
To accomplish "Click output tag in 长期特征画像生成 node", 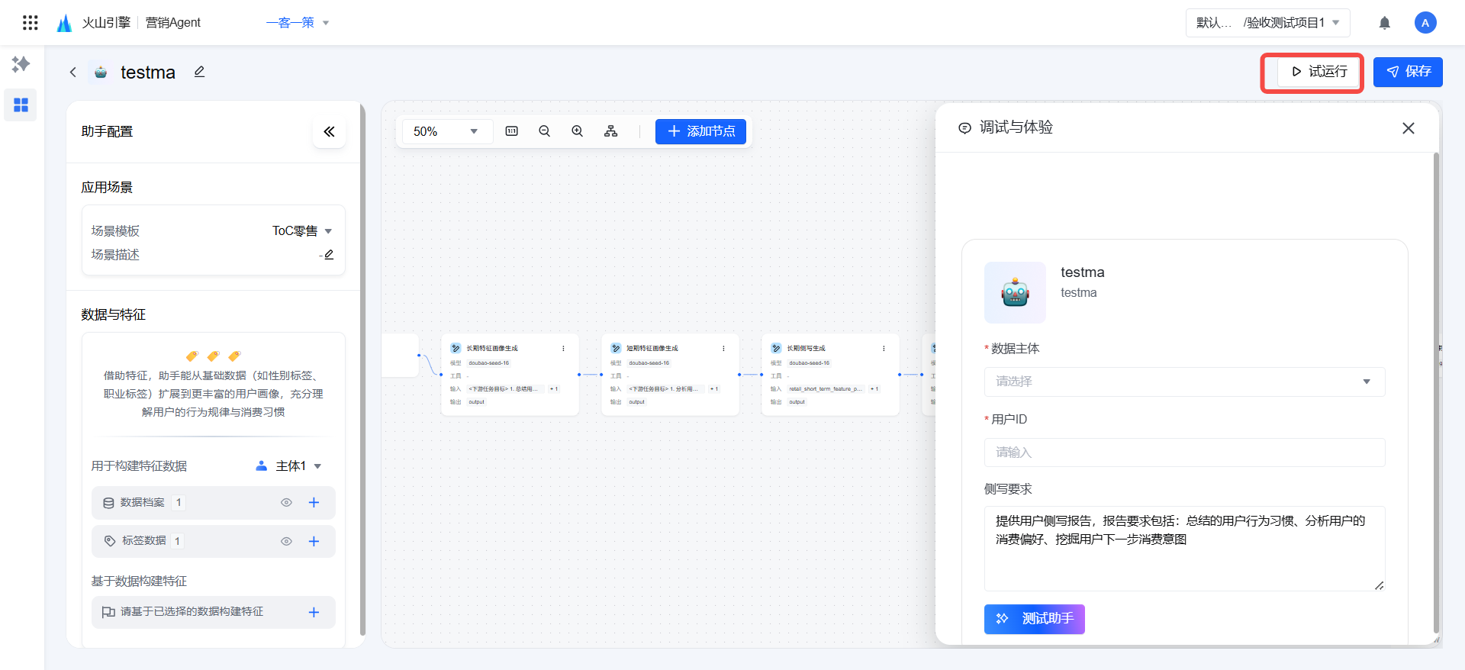I will point(477,402).
